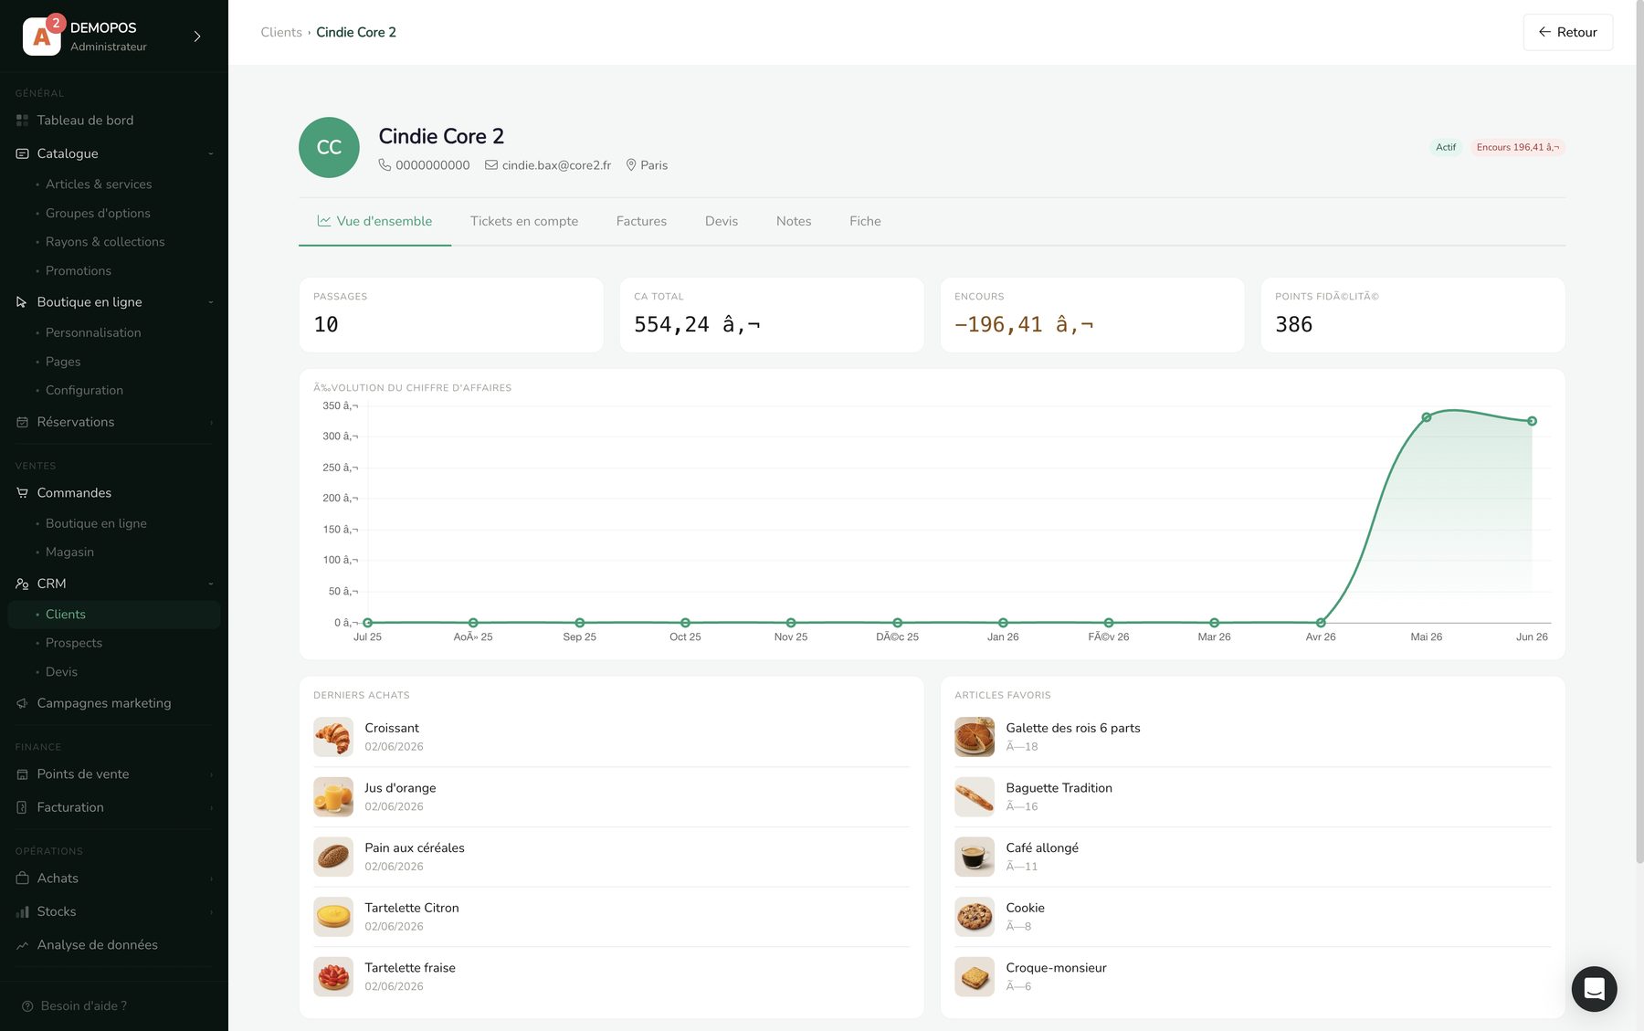
Task: Open Articles & services page
Action: pyautogui.click(x=99, y=184)
